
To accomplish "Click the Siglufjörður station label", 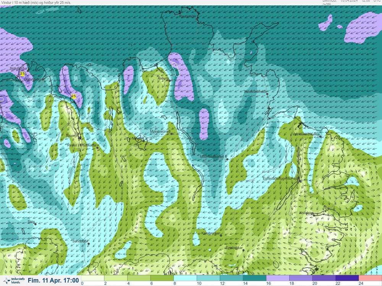I will click(x=18, y=69).
